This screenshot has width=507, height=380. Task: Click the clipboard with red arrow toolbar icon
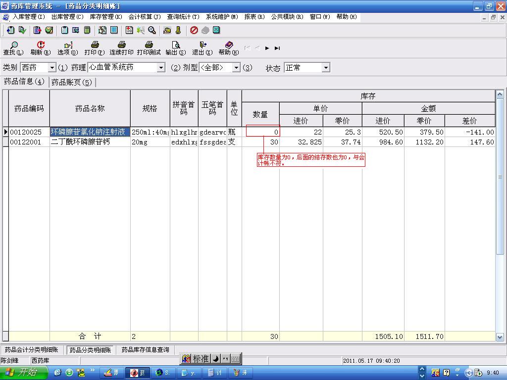click(x=37, y=30)
